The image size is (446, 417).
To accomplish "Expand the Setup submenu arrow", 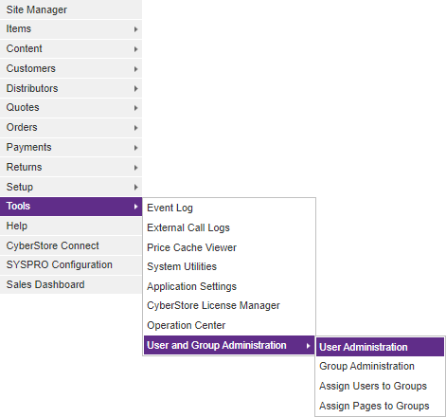I will [x=135, y=188].
